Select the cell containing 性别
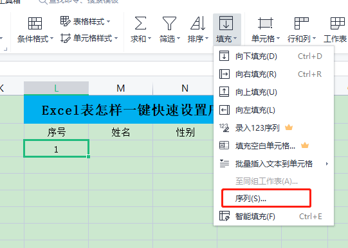348x248 pixels. (x=185, y=132)
